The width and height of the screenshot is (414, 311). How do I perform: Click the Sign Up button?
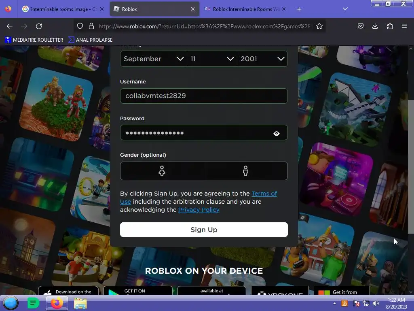204,230
